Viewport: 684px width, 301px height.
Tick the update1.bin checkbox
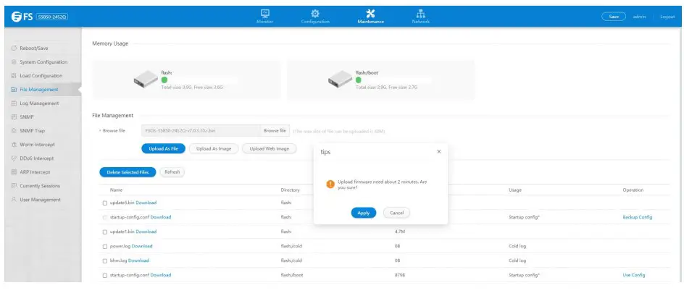point(104,232)
